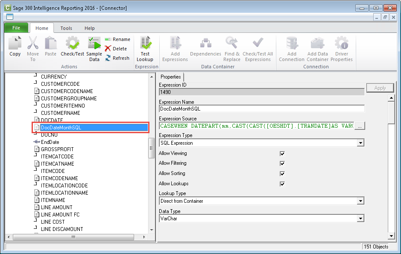This screenshot has width=401, height=254.
Task: Click properties panel scroll down arrow
Action: point(391,236)
